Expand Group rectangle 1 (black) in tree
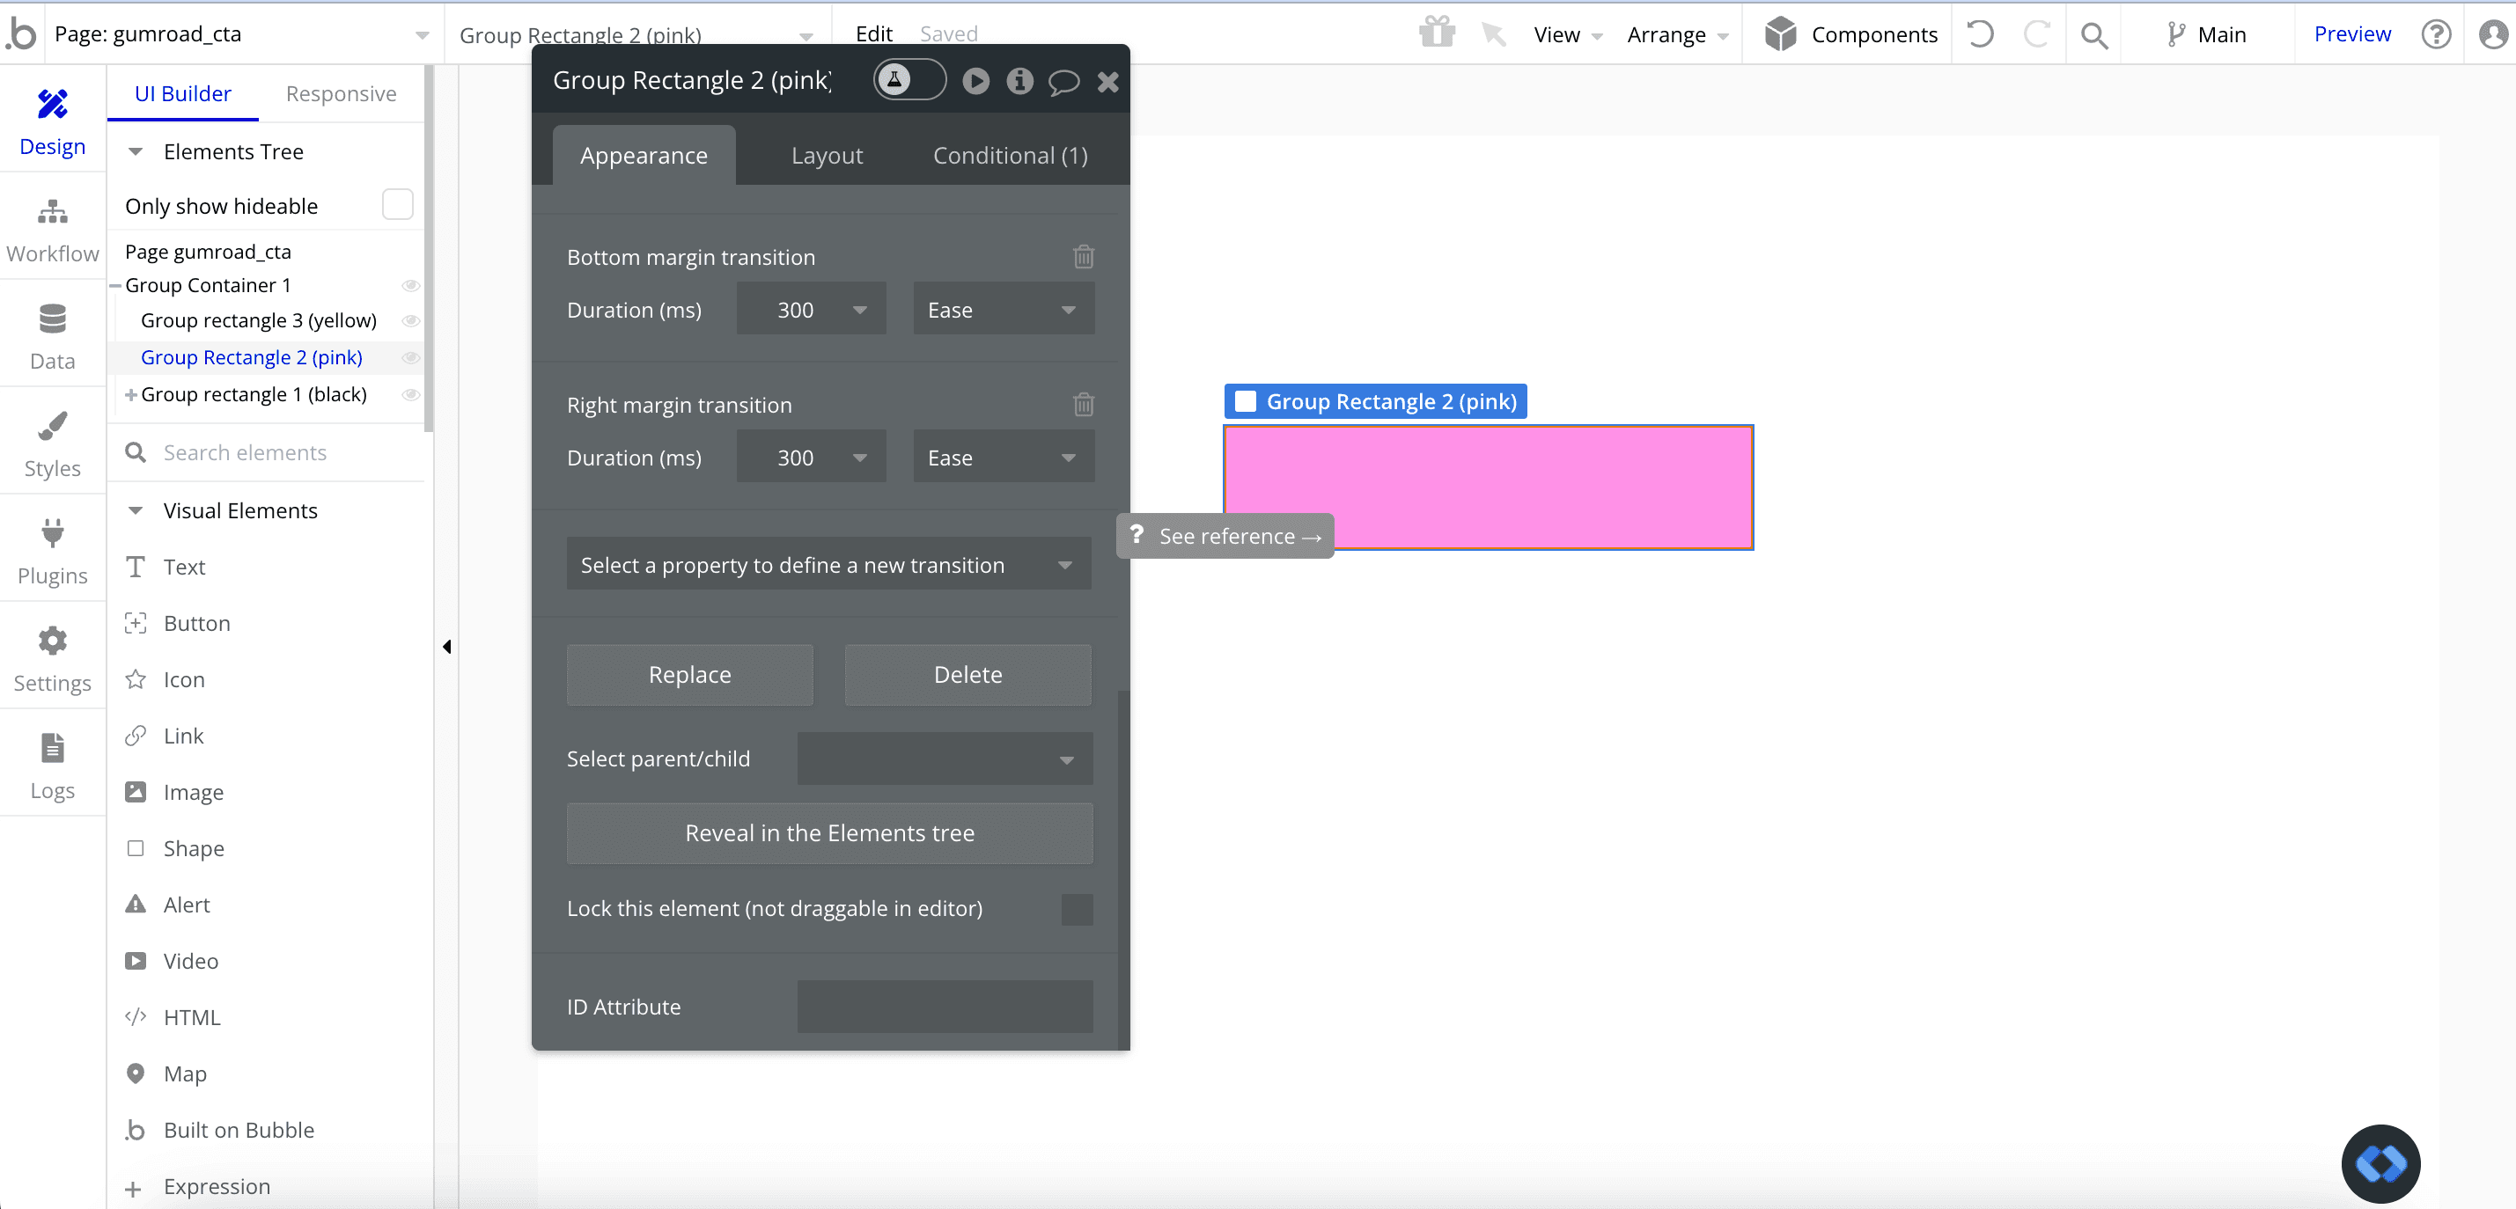 coord(131,394)
